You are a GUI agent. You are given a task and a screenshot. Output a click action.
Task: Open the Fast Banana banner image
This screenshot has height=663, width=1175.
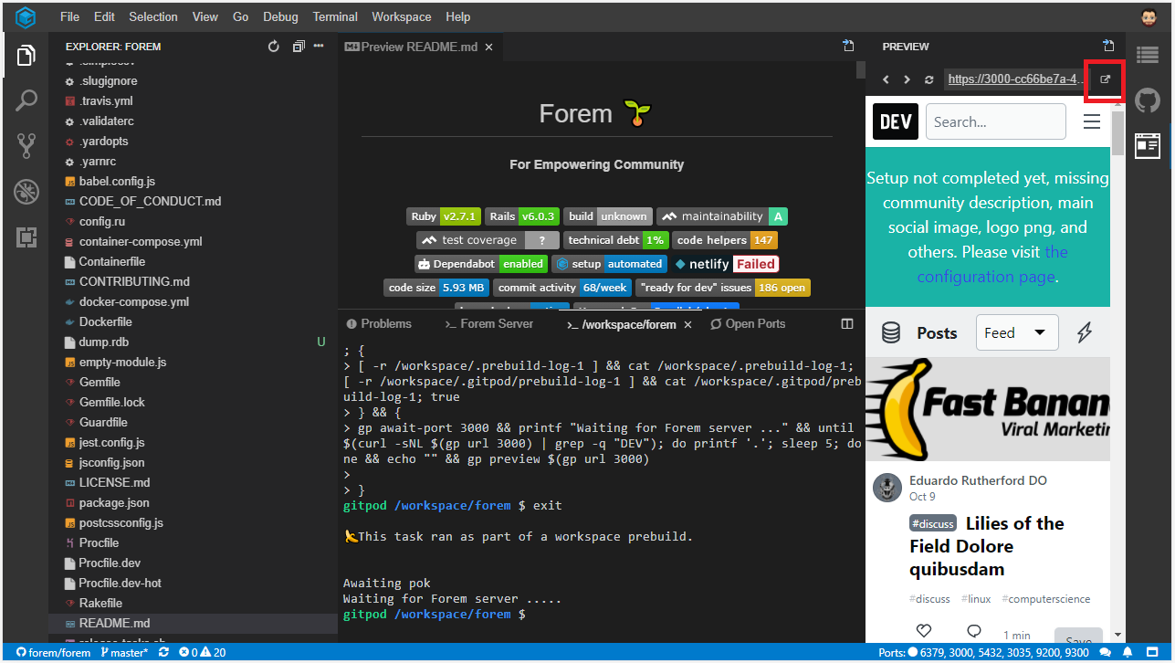pos(988,409)
